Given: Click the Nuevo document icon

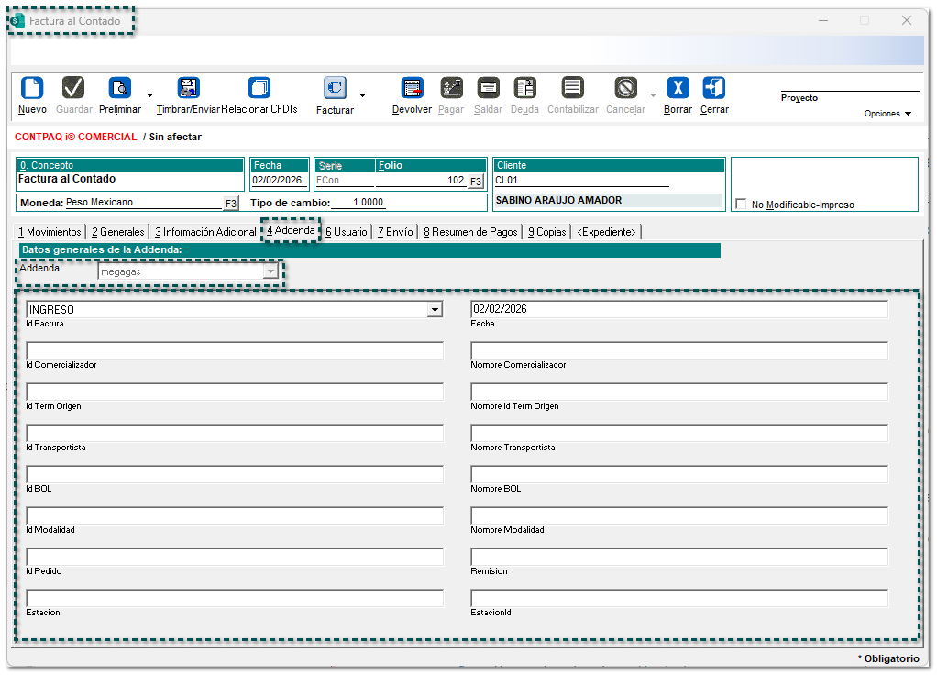Looking at the screenshot, I should 32,88.
